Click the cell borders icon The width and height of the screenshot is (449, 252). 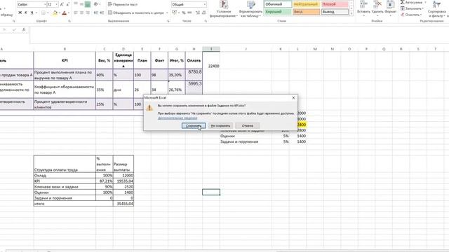[43, 13]
